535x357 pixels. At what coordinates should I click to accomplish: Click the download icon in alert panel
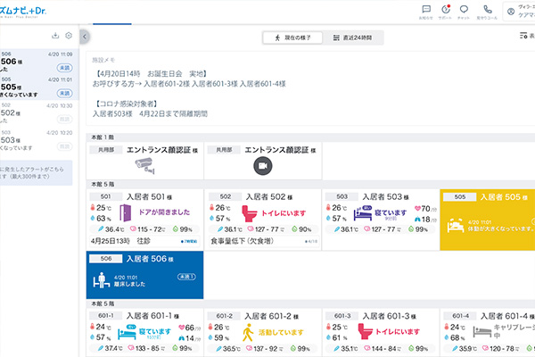56,36
